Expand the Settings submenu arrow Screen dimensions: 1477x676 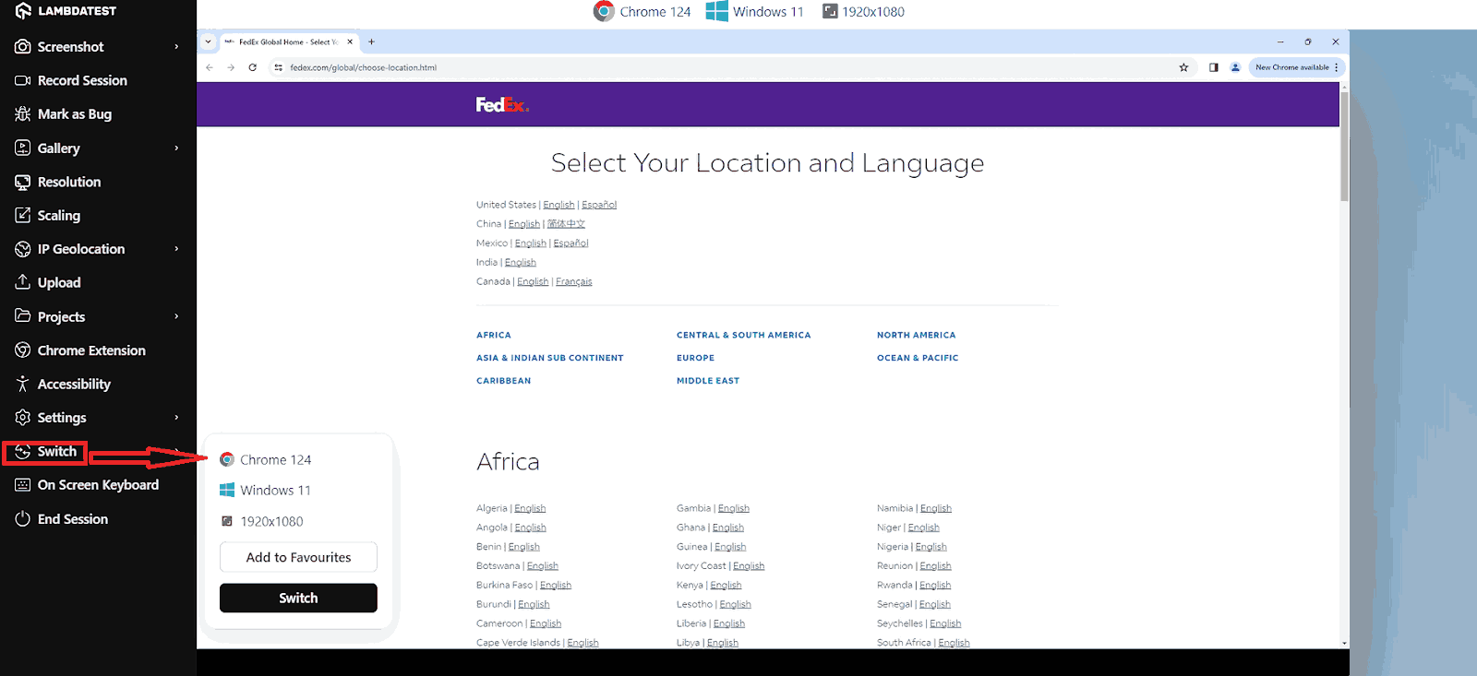176,418
